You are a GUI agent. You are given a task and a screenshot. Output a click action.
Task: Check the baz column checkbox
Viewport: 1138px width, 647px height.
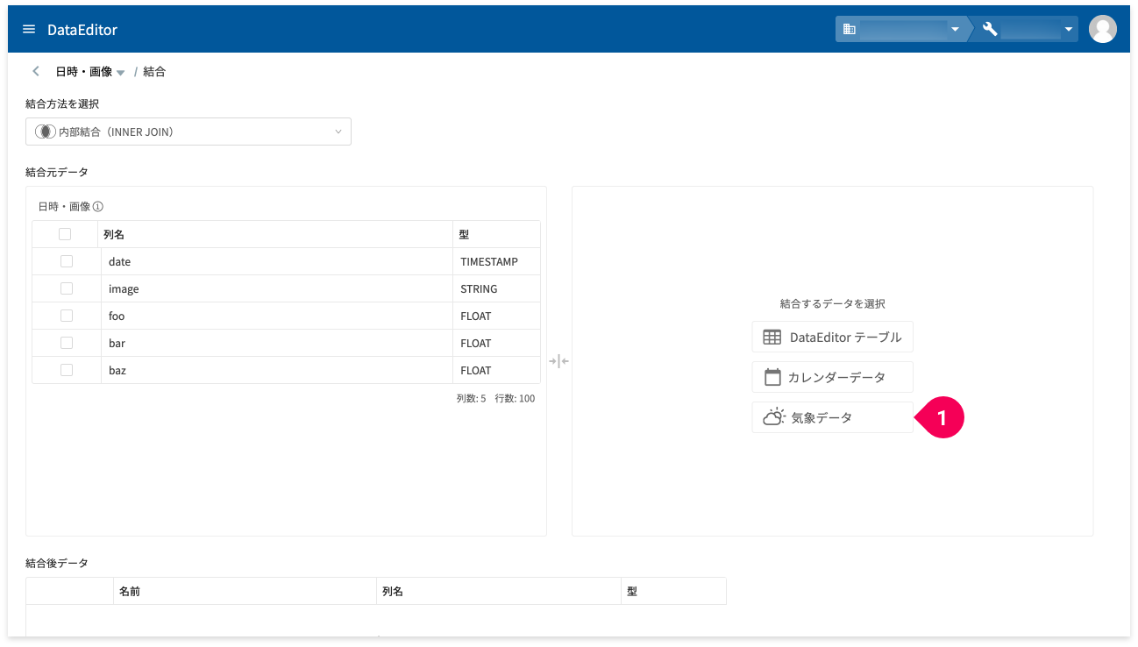(67, 370)
